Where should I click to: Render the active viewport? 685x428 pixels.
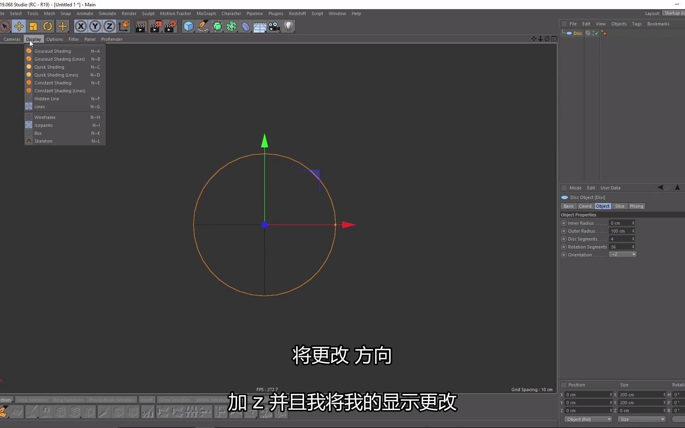141,26
